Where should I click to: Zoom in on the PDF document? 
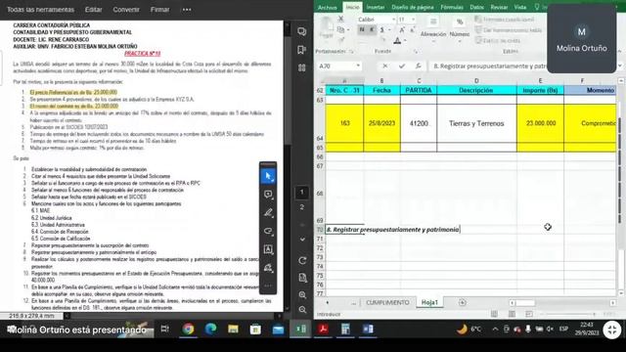[302, 295]
